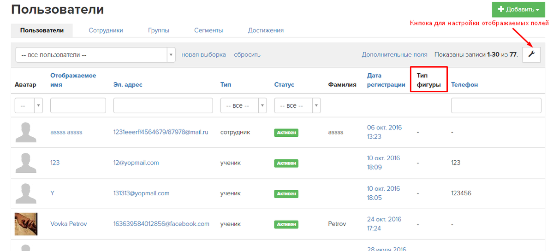
Task: Sort by 'Дата регистрации' column header
Action: (x=386, y=80)
